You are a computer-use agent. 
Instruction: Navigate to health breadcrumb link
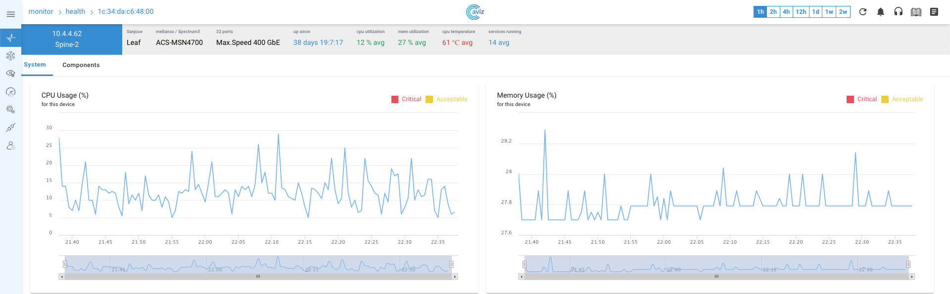(75, 11)
